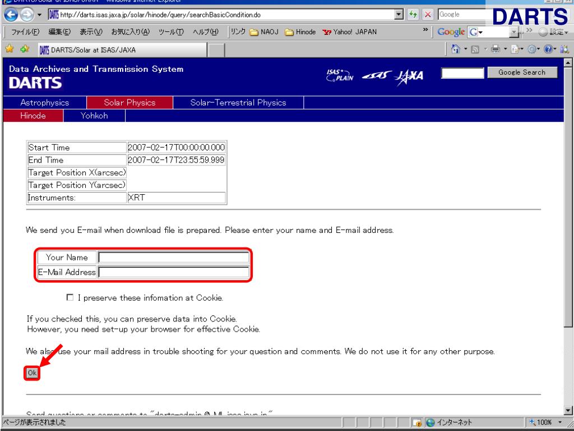574x431 pixels.
Task: Click the green Refresh arrows icon
Action: [413, 15]
